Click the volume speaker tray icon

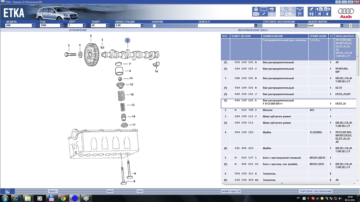[x=340, y=198]
